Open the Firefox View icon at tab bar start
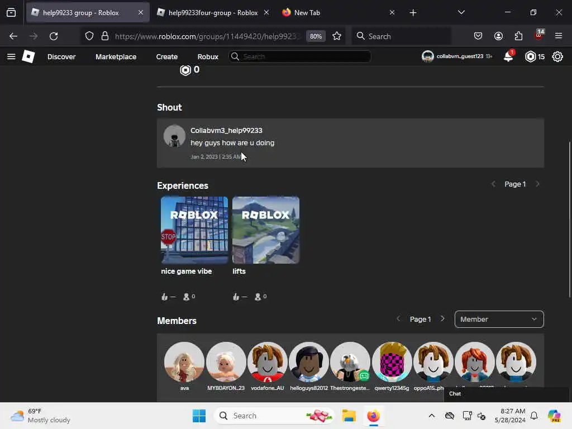This screenshot has width=572, height=429. (11, 13)
